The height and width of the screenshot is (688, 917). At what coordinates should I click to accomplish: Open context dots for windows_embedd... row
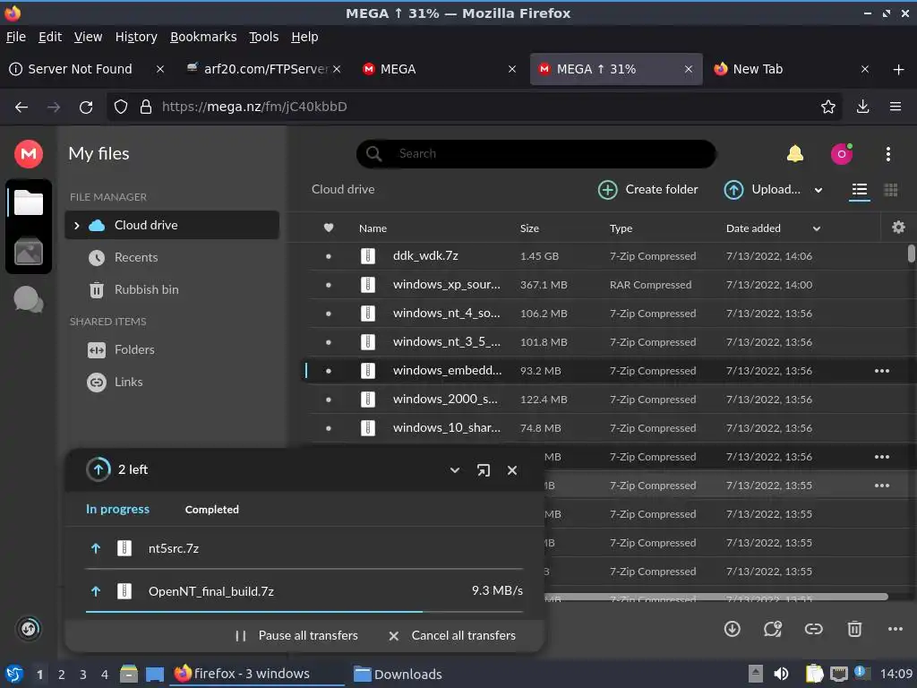[882, 371]
